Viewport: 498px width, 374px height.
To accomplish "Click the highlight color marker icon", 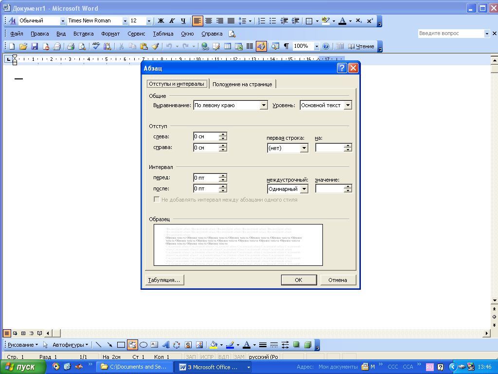I will [325, 21].
